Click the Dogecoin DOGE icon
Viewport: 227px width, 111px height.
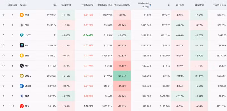tap(22, 76)
